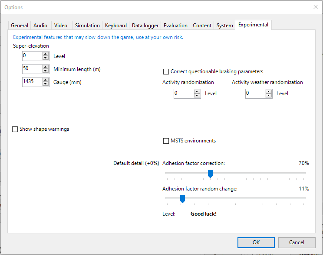Screen dimensions: 323x255
Task: Click the Minimum length (m) input field
Action: coord(32,69)
